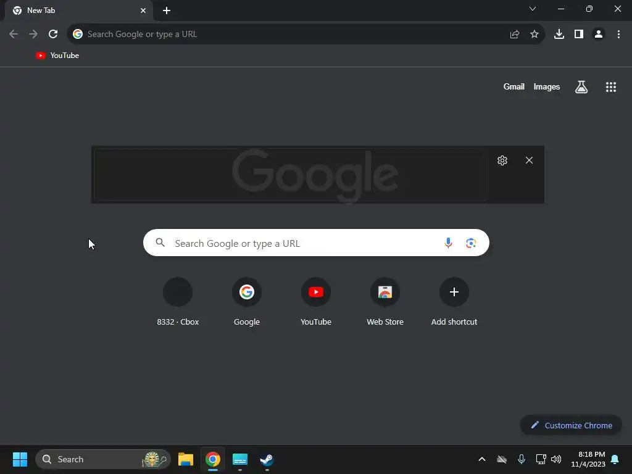Reload the current page
Image resolution: width=632 pixels, height=474 pixels.
53,35
